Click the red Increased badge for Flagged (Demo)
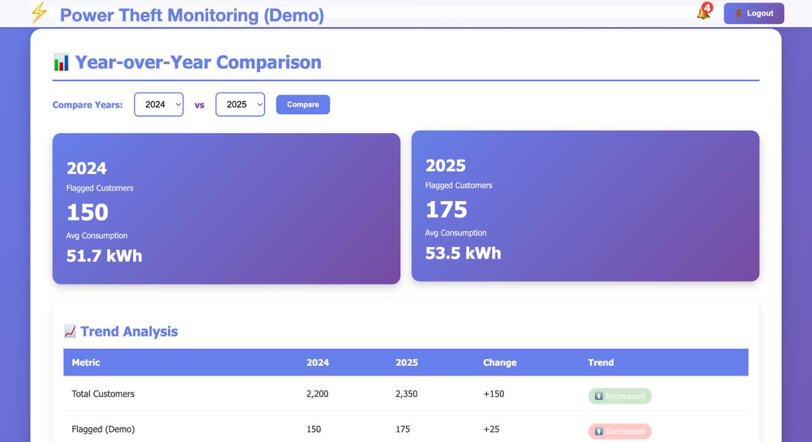The width and height of the screenshot is (812, 442). [620, 431]
